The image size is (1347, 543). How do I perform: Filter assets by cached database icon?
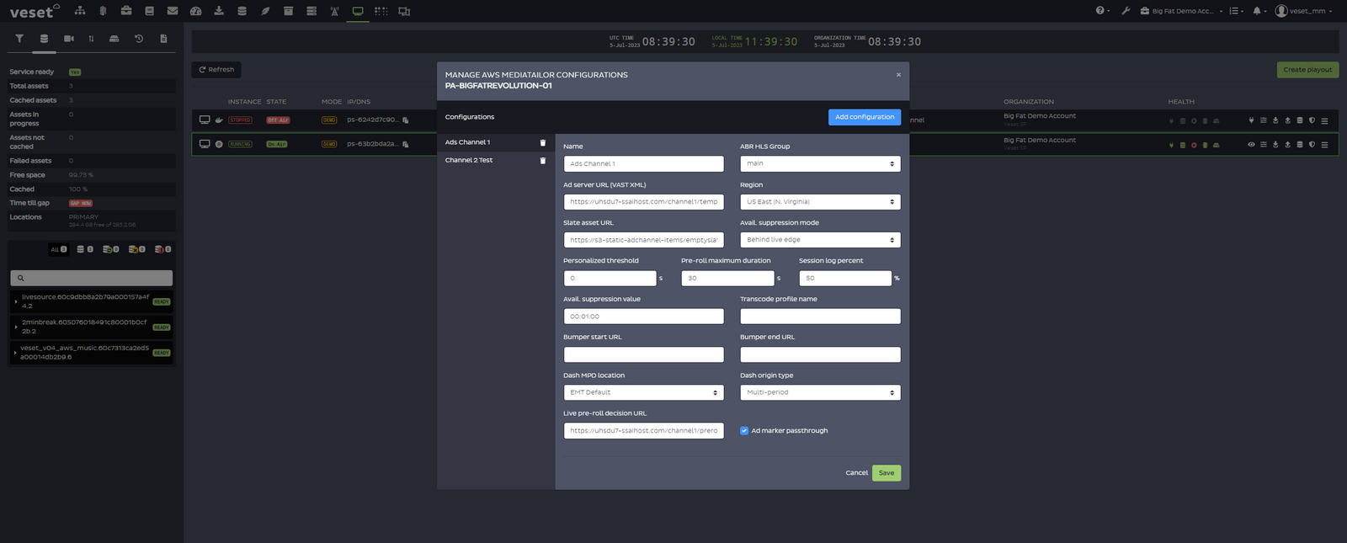click(x=85, y=249)
